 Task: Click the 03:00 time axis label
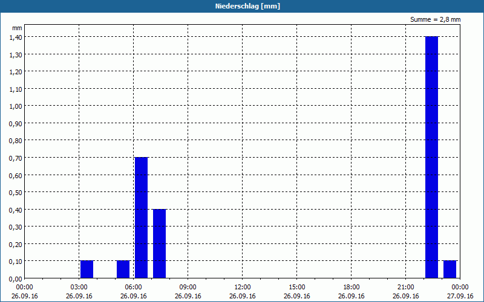79,288
